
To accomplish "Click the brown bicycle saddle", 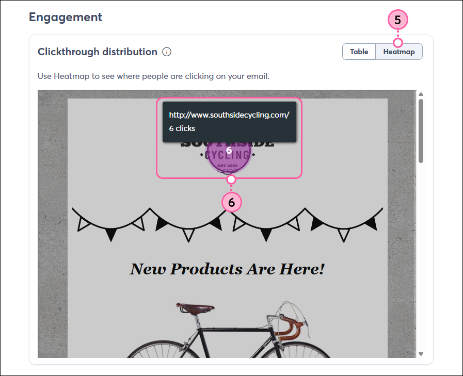I will coord(195,307).
